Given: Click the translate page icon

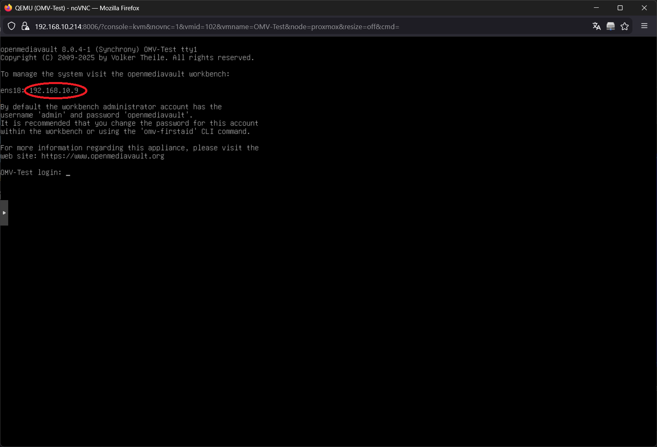Looking at the screenshot, I should coord(597,26).
